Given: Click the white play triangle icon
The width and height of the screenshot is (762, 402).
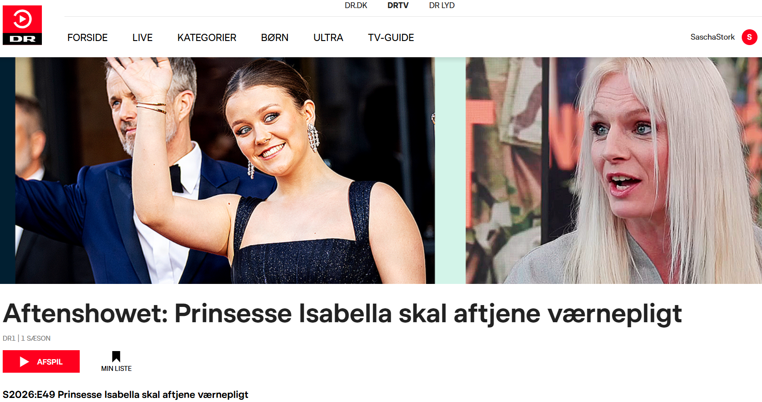Looking at the screenshot, I should pos(24,361).
